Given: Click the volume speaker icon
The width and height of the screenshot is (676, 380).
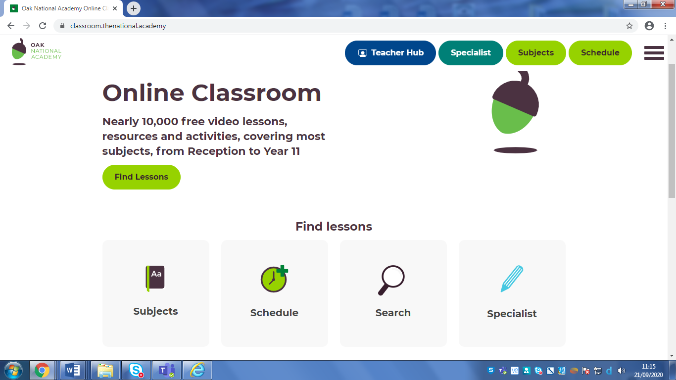Looking at the screenshot, I should pyautogui.click(x=622, y=370).
